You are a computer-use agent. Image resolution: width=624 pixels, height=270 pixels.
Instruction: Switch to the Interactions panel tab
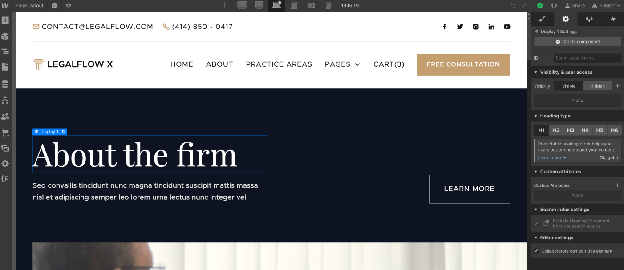tap(613, 19)
